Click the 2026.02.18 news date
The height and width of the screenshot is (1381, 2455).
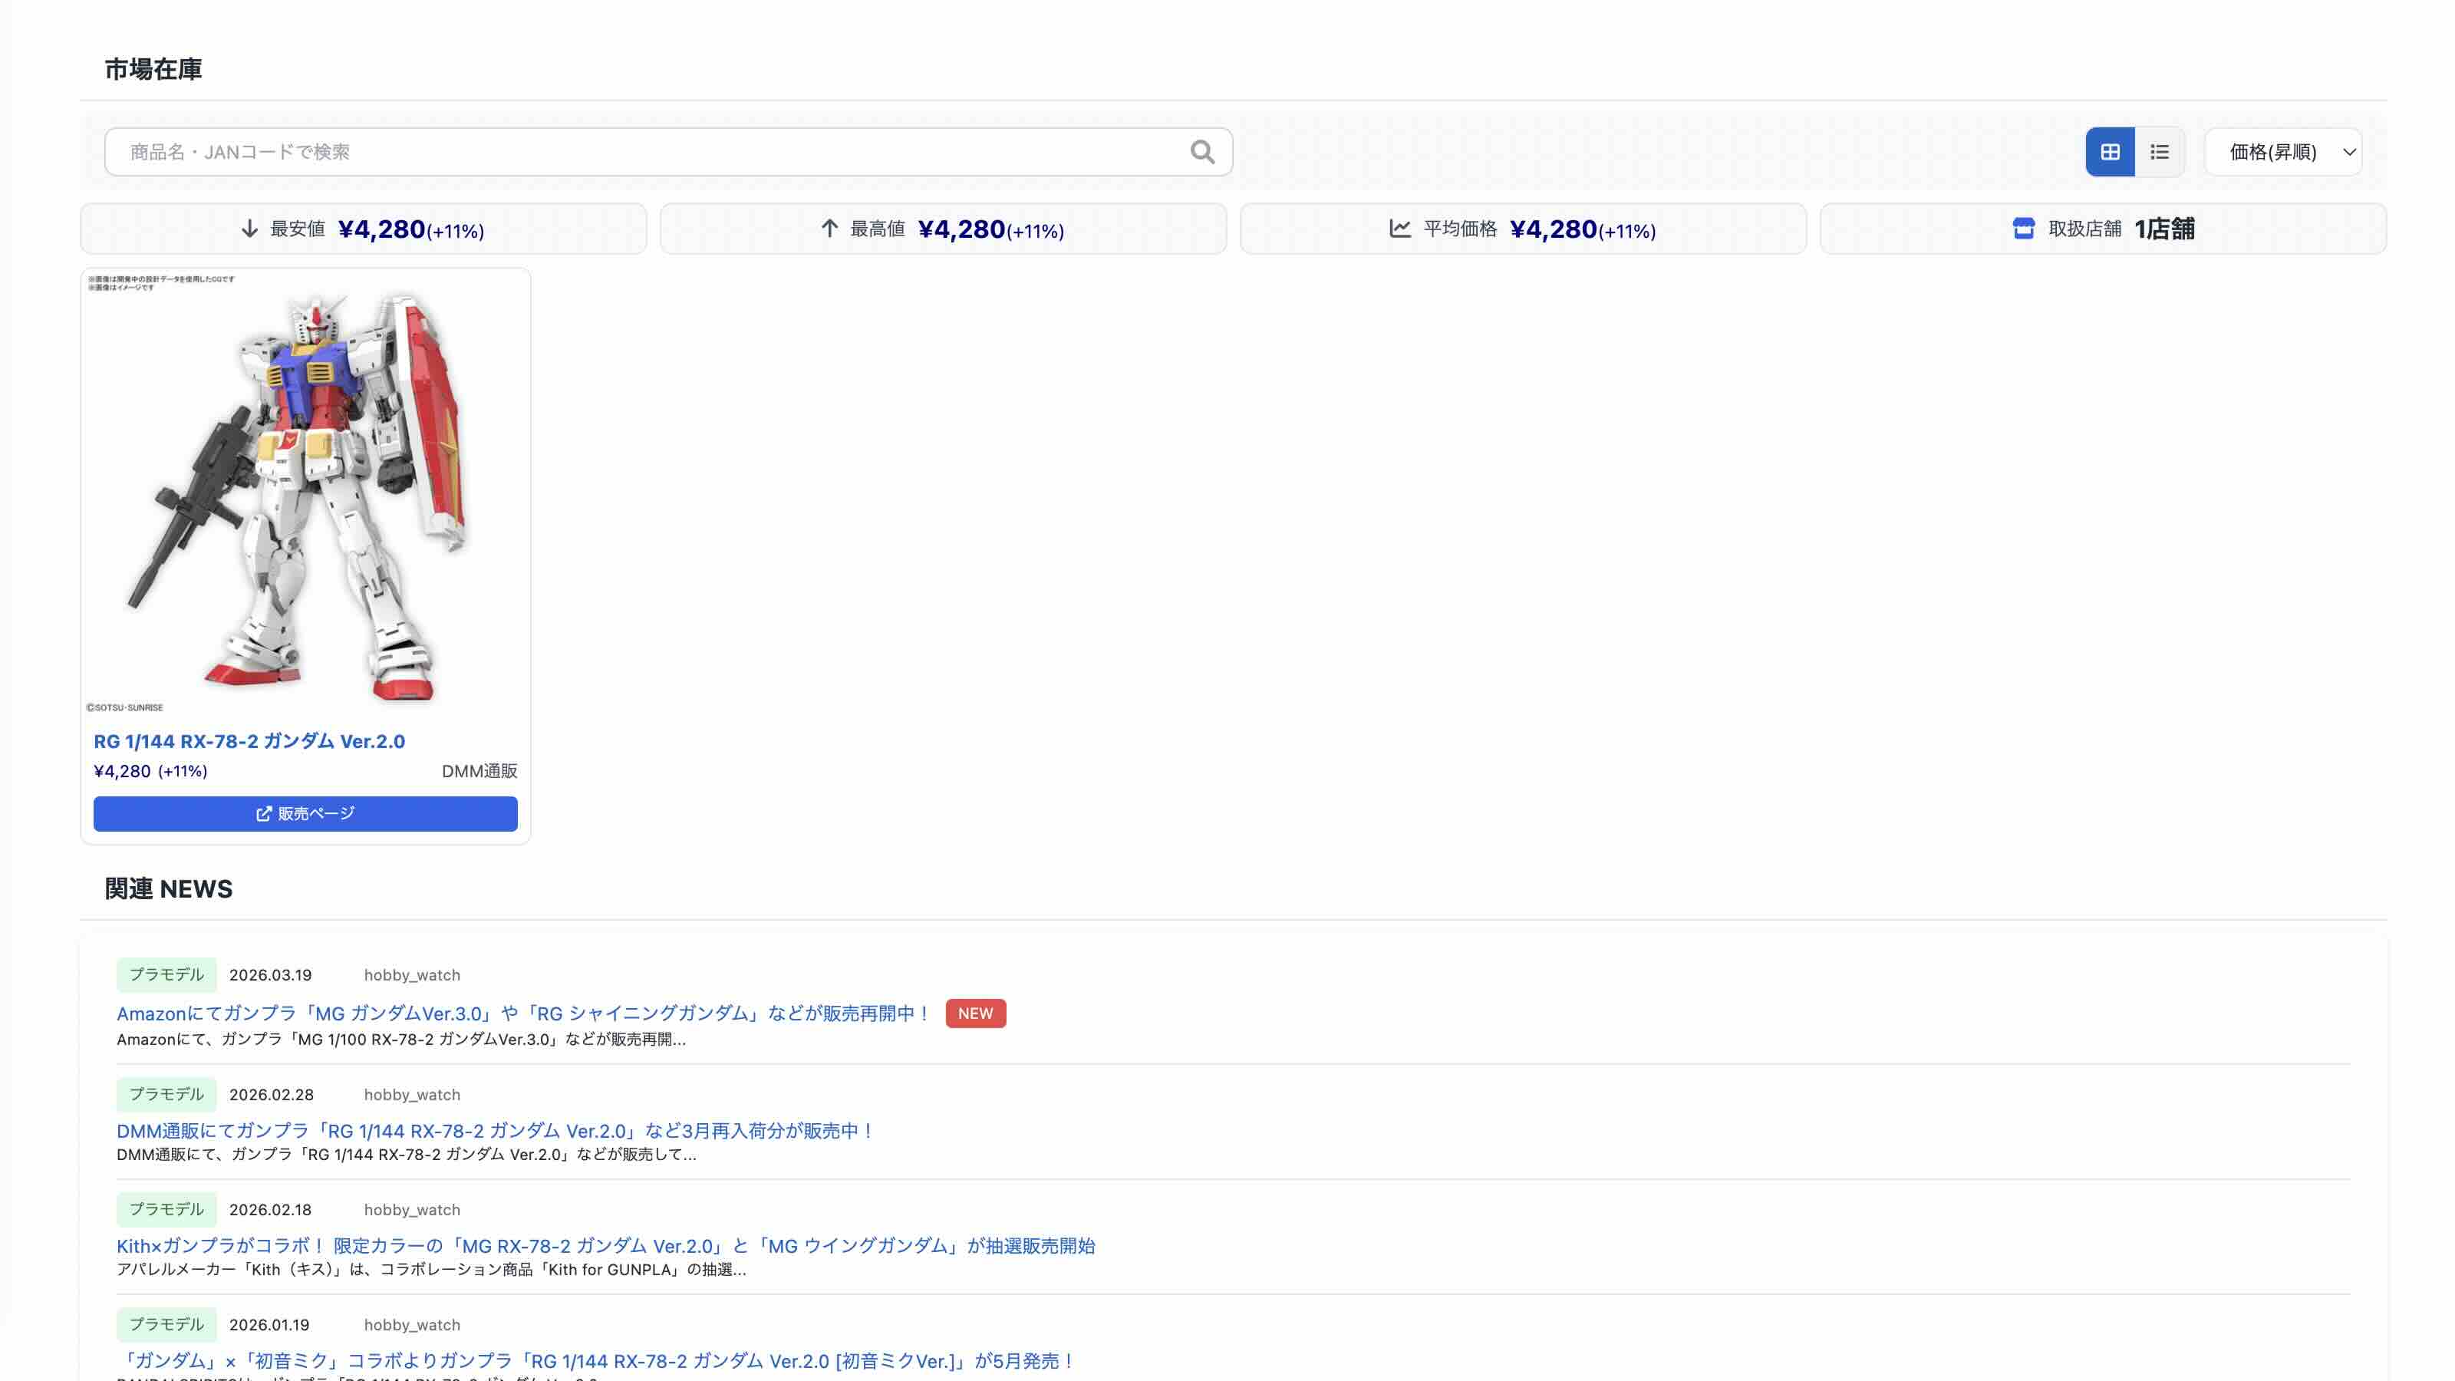pyautogui.click(x=271, y=1209)
